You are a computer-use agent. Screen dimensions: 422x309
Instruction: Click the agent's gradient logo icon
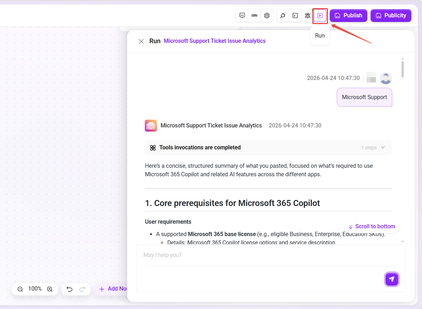tap(151, 126)
